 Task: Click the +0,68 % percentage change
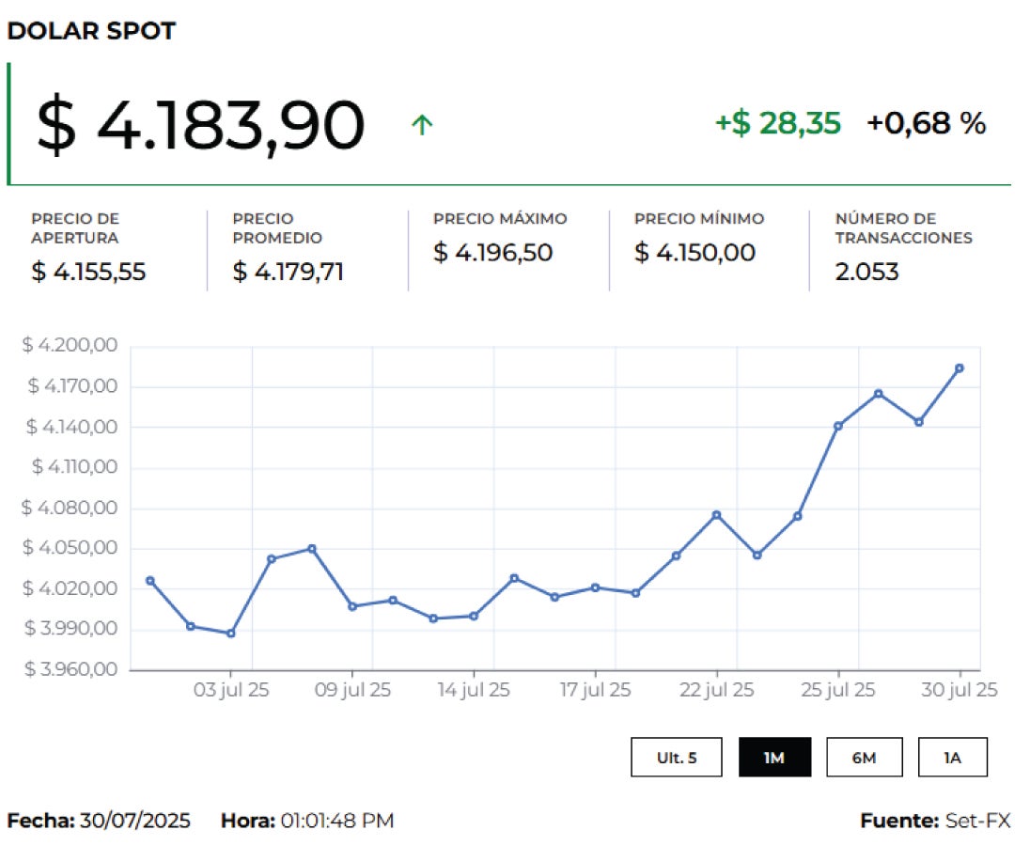pos(926,123)
